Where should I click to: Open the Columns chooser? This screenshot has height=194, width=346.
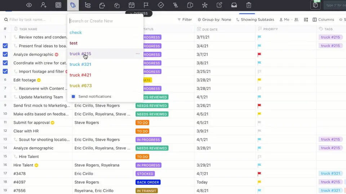(x=324, y=19)
